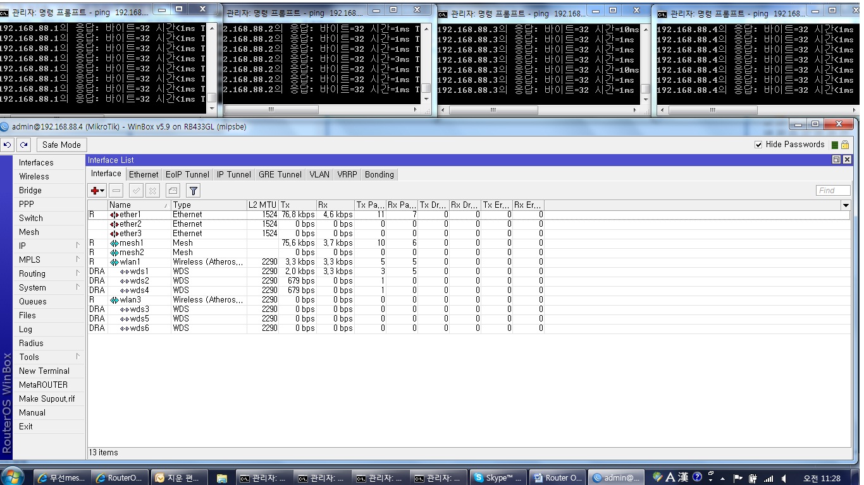Click the Skype taskbar button
Image resolution: width=864 pixels, height=485 pixels.
(498, 478)
